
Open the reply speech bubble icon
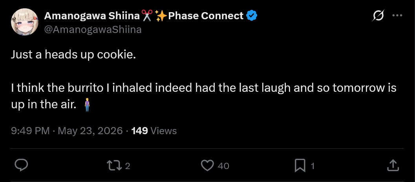click(x=21, y=166)
